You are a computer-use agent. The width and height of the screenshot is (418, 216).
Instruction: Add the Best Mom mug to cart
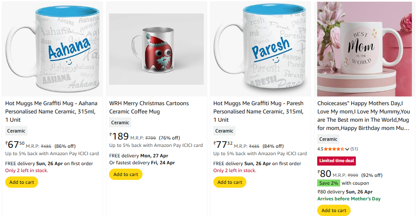point(334,210)
